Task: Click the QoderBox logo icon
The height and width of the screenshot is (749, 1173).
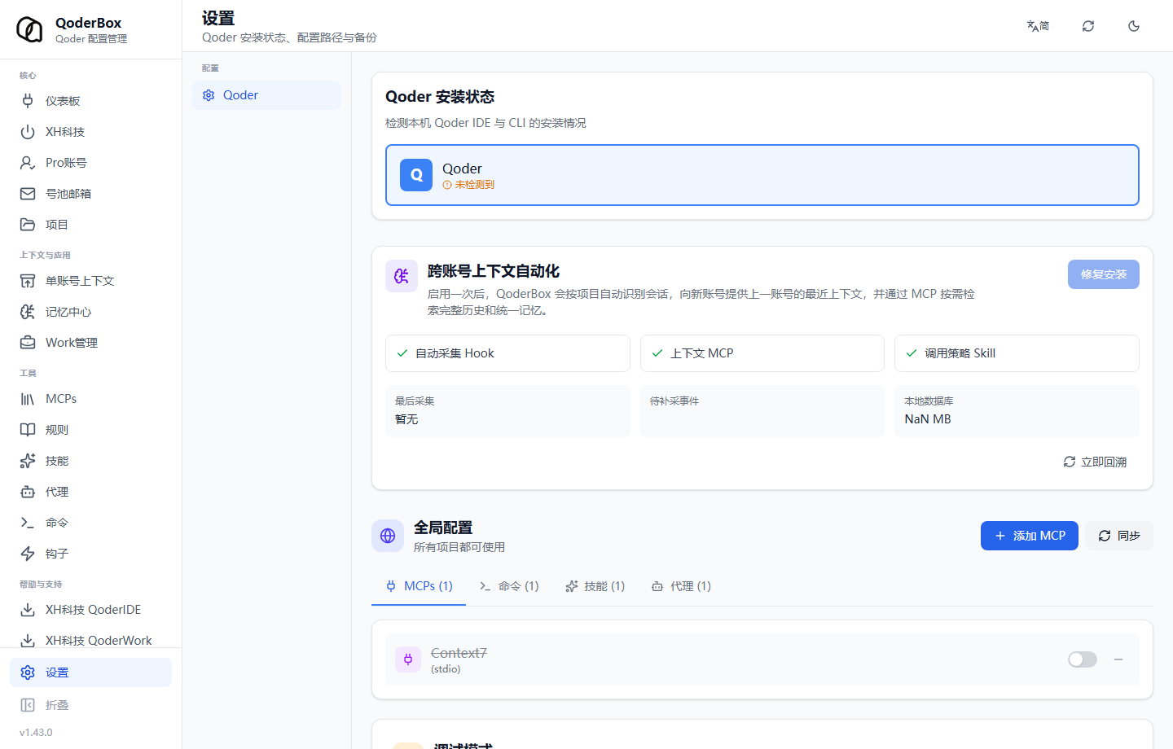Action: tap(29, 30)
